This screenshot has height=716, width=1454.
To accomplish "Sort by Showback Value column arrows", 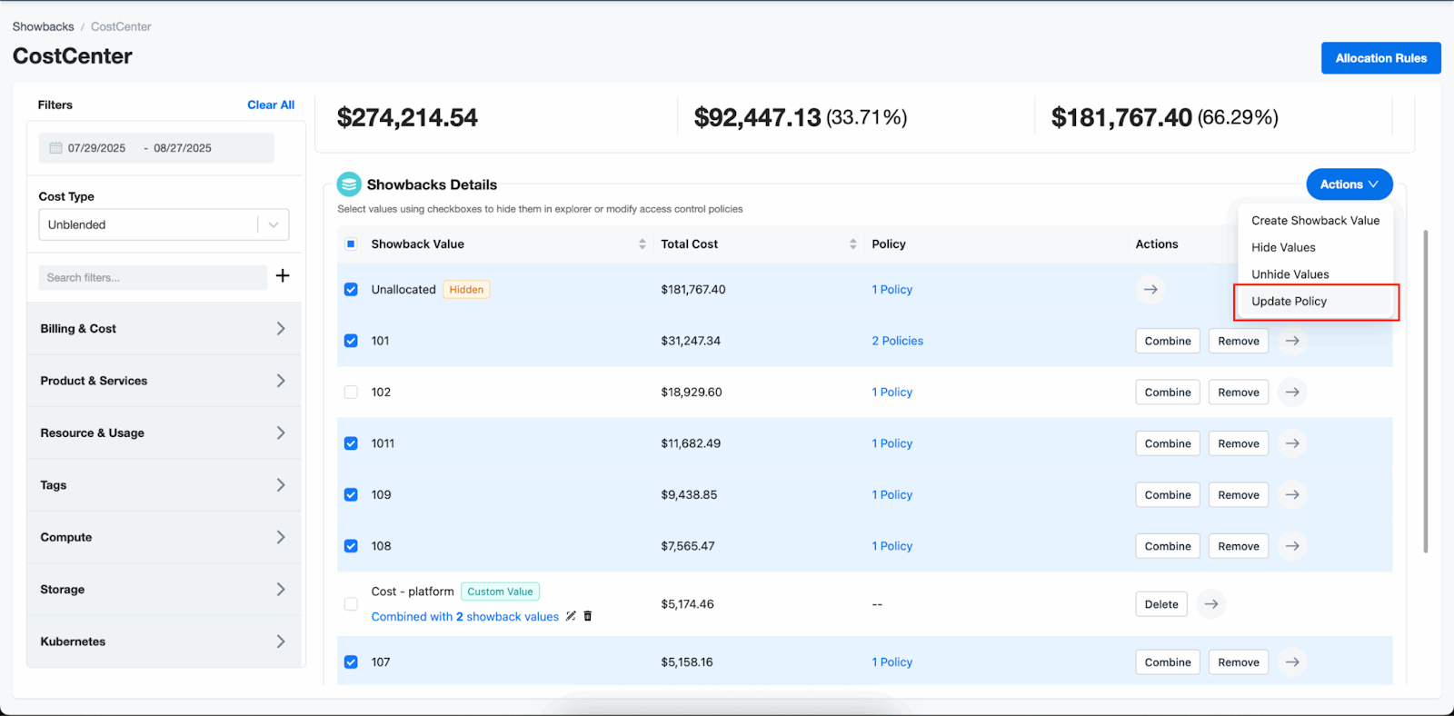I will (642, 244).
